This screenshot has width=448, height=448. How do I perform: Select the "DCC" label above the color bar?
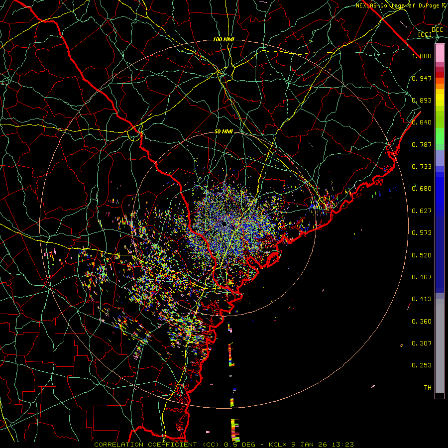tap(438, 30)
